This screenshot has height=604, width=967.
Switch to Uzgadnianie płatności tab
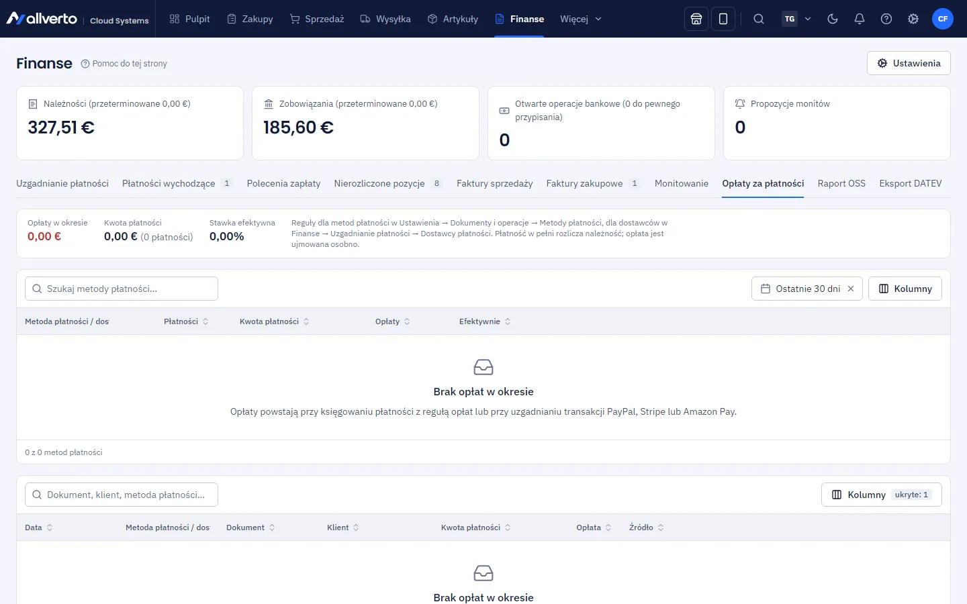62,183
